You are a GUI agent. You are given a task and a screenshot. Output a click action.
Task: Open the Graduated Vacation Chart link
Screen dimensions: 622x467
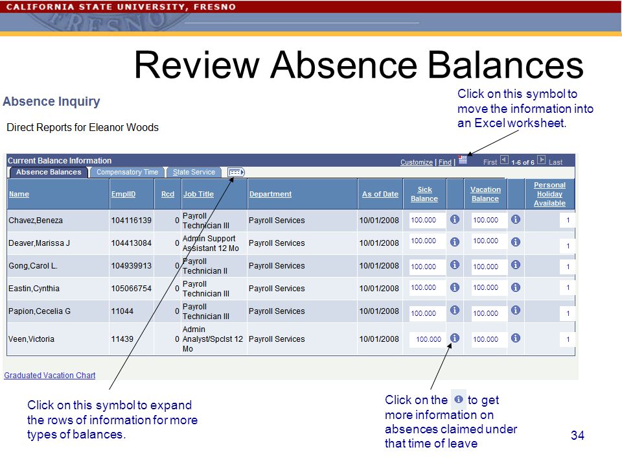pyautogui.click(x=50, y=376)
